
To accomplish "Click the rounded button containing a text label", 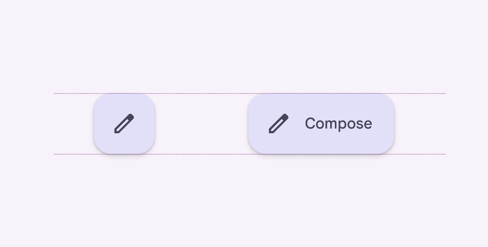I will [321, 123].
